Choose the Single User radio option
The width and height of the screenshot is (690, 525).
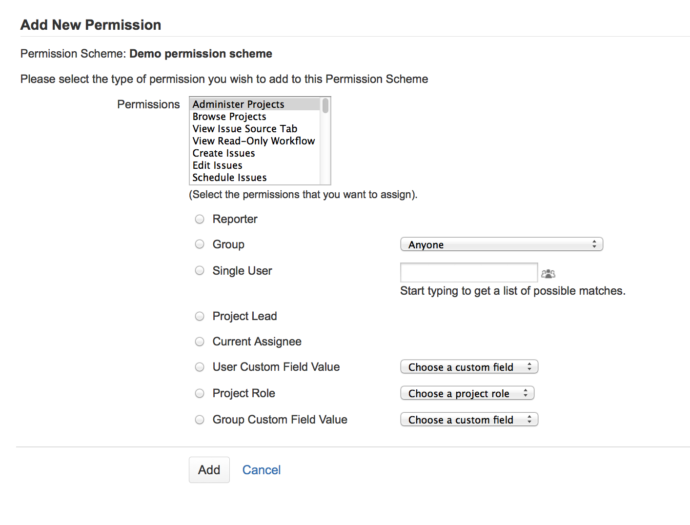[x=200, y=270]
